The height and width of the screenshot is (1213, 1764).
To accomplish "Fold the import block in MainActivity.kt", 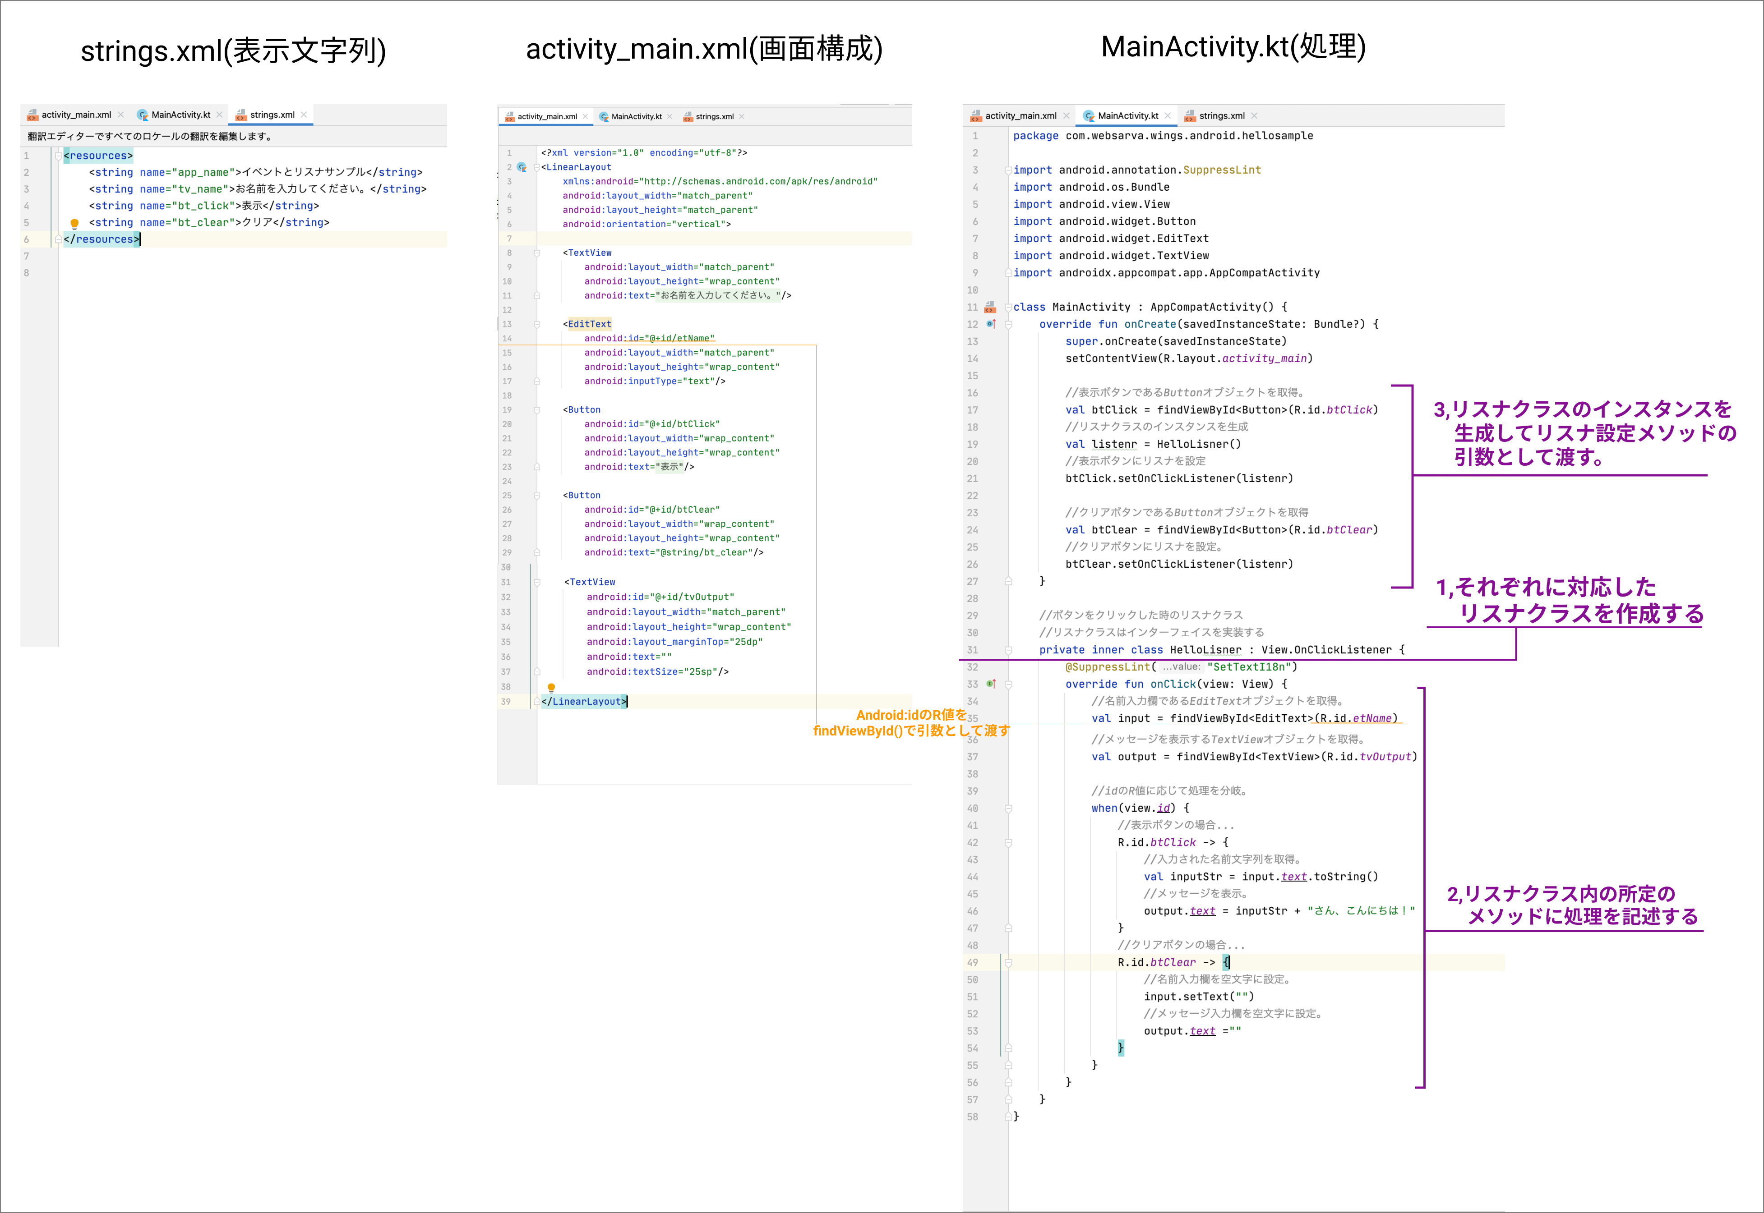I will click(x=1008, y=170).
